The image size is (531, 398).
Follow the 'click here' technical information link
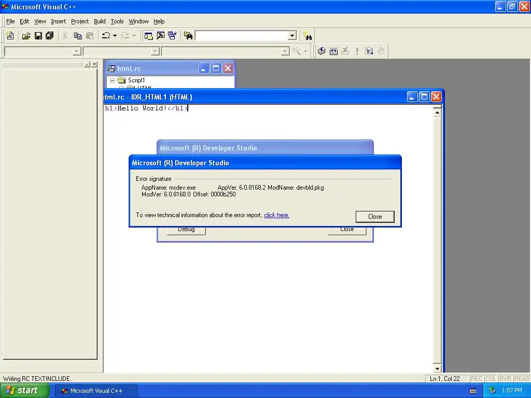276,215
